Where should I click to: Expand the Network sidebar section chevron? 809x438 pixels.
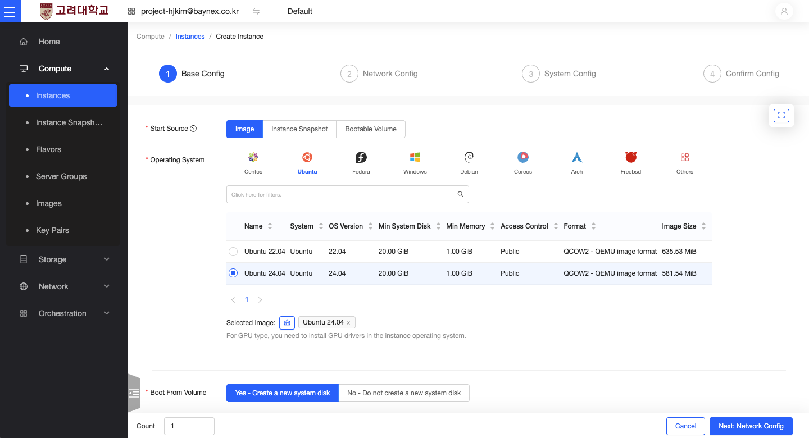[x=107, y=286]
